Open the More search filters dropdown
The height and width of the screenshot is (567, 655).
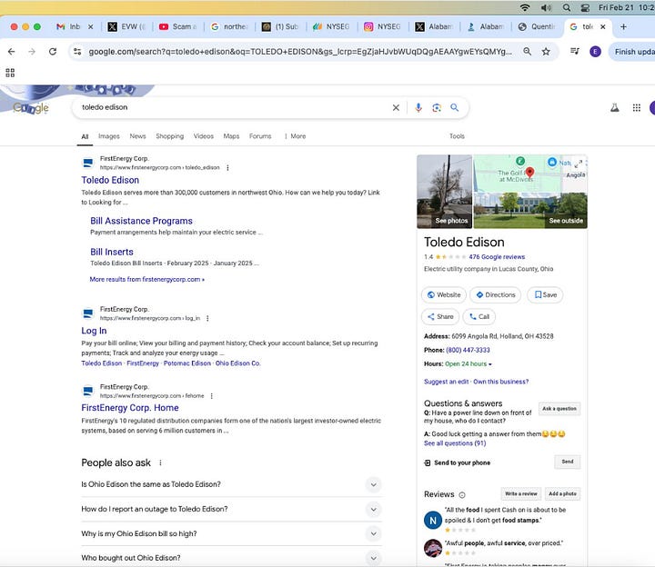pos(296,136)
